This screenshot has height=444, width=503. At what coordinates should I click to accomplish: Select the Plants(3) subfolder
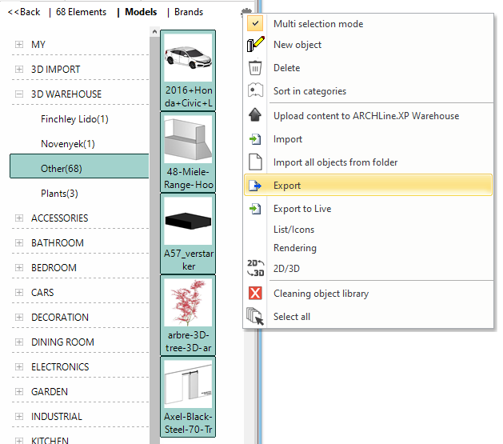click(x=59, y=194)
